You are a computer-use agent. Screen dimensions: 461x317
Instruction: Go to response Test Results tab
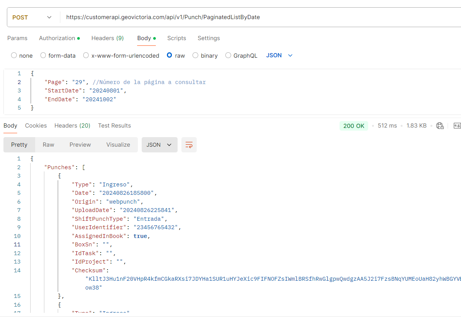(114, 126)
